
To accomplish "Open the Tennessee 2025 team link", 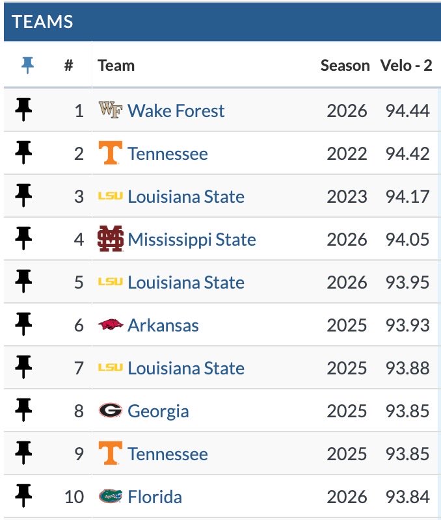I will click(168, 454).
